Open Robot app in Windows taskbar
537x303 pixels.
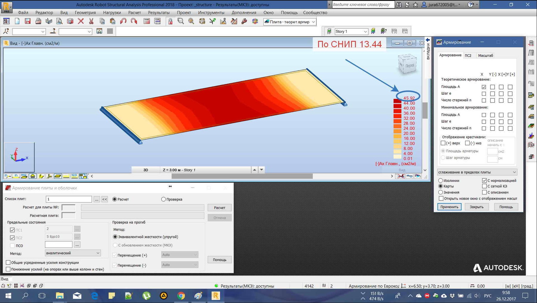(x=216, y=296)
